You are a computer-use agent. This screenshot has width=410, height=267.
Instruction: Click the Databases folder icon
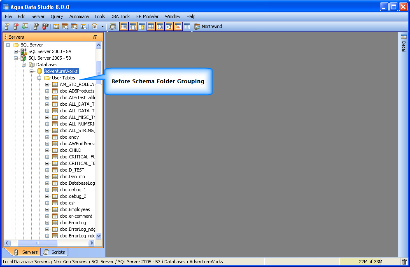pos(32,65)
